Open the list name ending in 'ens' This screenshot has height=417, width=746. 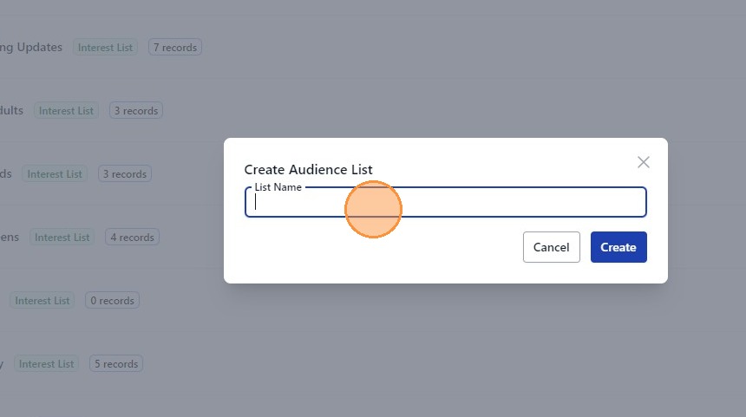(x=9, y=237)
